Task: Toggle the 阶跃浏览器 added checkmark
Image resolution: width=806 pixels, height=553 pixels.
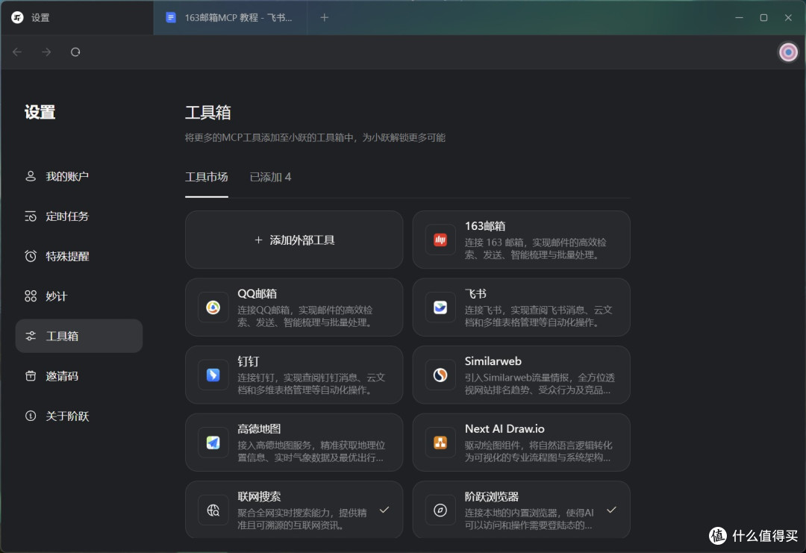Action: tap(611, 510)
